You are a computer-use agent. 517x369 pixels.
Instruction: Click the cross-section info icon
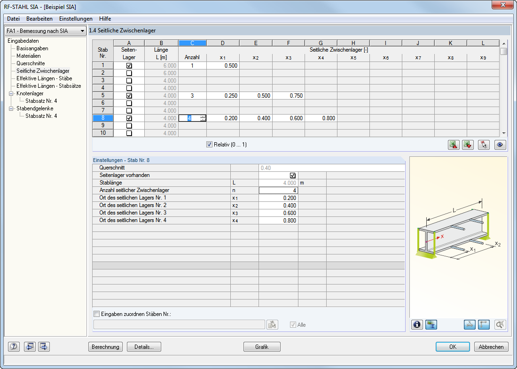pyautogui.click(x=417, y=324)
